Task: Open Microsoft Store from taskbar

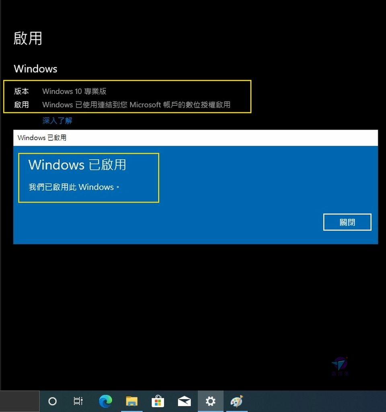Action: (x=158, y=401)
